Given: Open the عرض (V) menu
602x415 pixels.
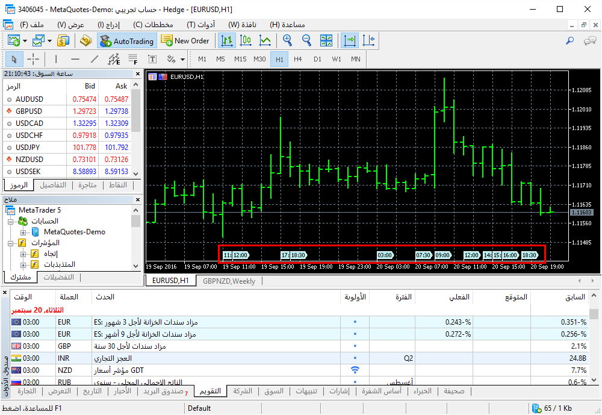Looking at the screenshot, I should pos(70,25).
